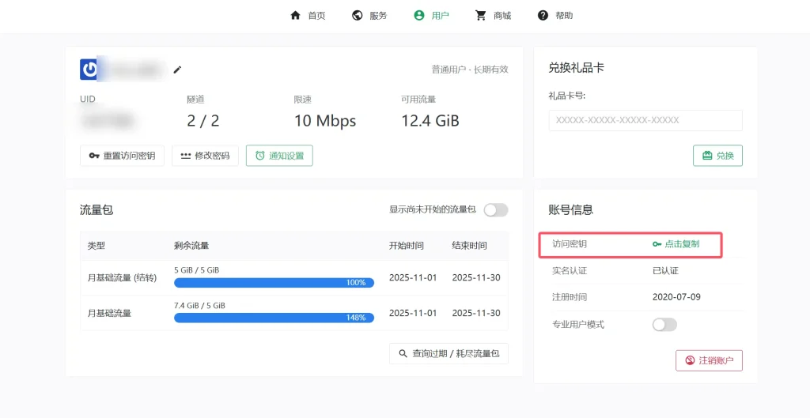
Task: Open the 帮助 help page
Action: [x=555, y=15]
